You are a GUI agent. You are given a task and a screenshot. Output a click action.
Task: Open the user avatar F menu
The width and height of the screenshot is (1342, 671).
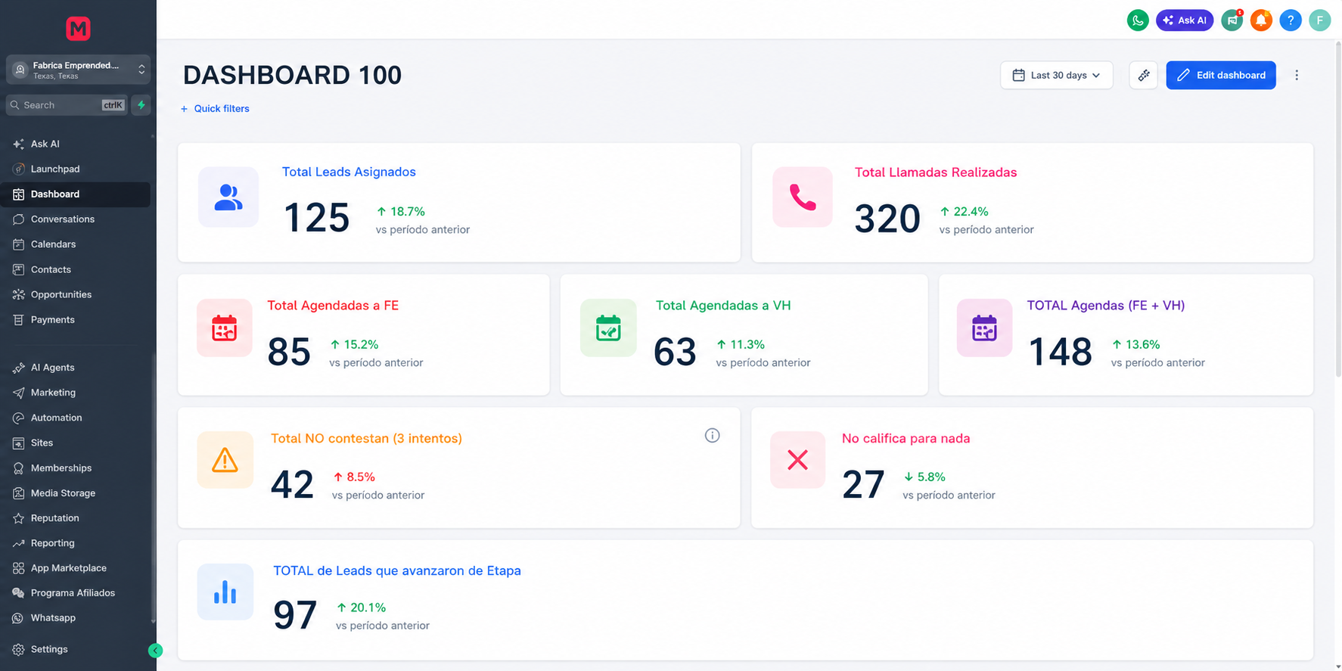[1319, 20]
